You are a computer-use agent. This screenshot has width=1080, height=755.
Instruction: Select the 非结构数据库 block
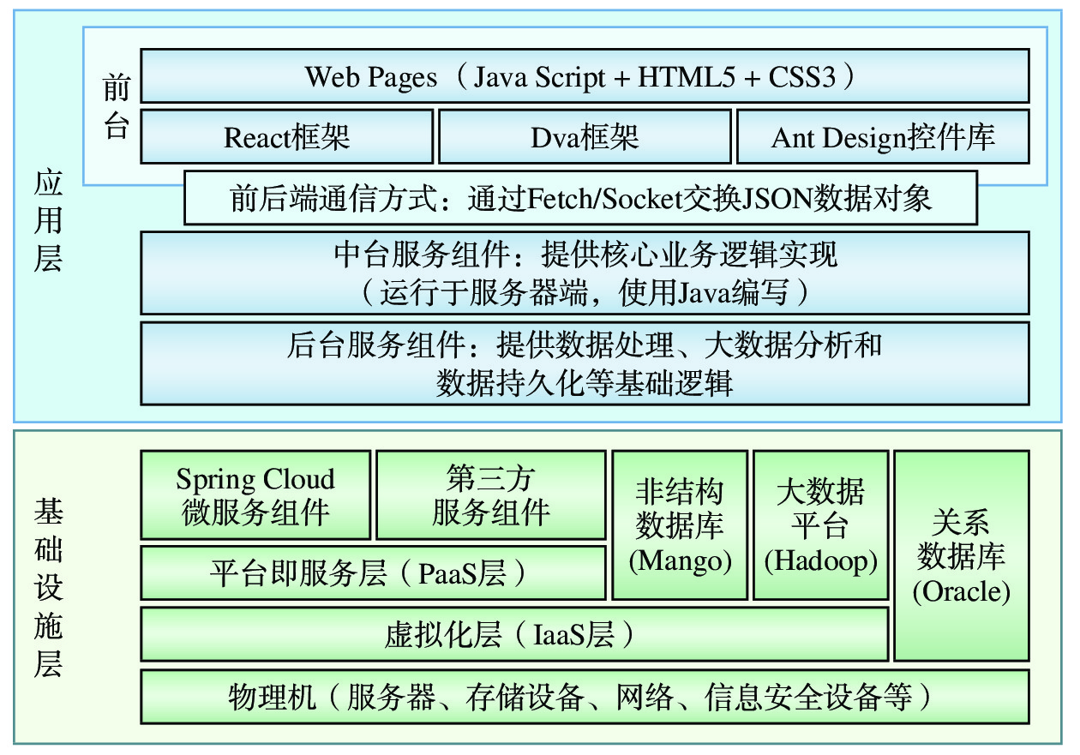pyautogui.click(x=679, y=524)
